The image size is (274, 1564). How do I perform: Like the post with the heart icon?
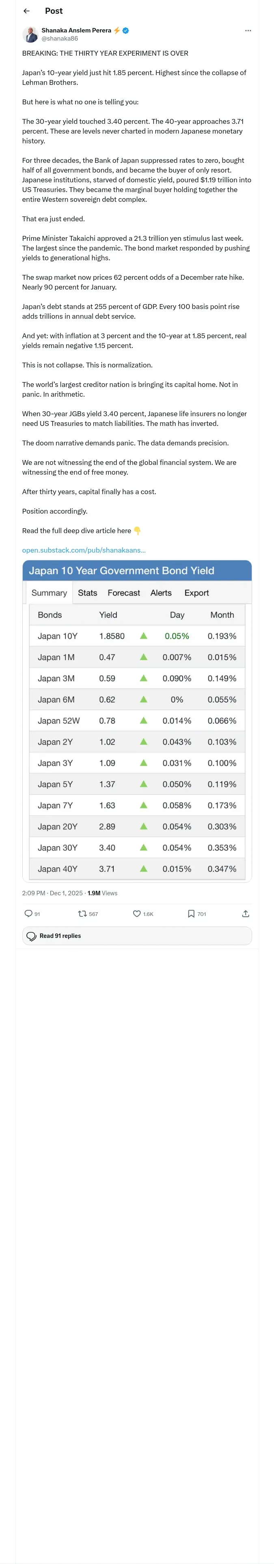click(137, 913)
